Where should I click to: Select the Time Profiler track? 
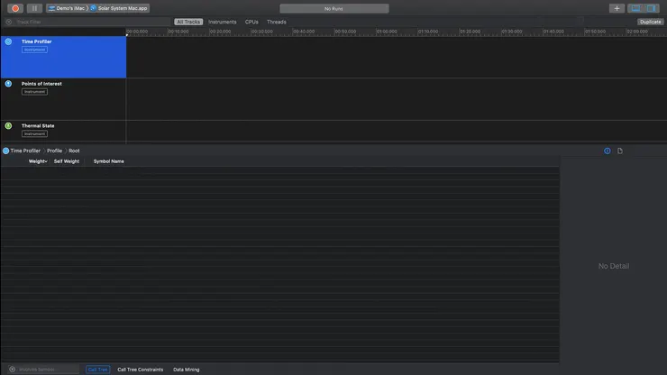point(63,57)
